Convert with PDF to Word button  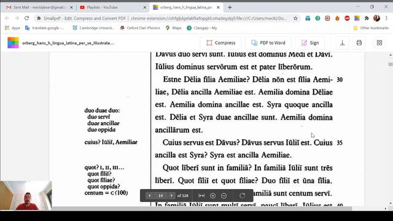pos(268,43)
